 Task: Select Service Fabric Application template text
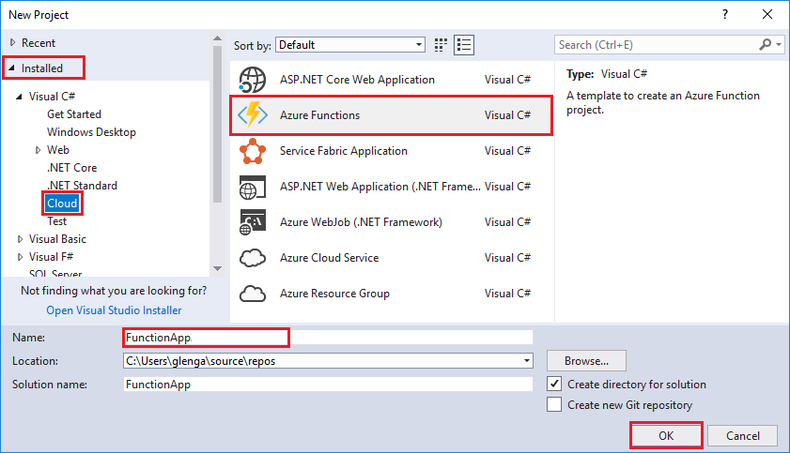point(344,151)
